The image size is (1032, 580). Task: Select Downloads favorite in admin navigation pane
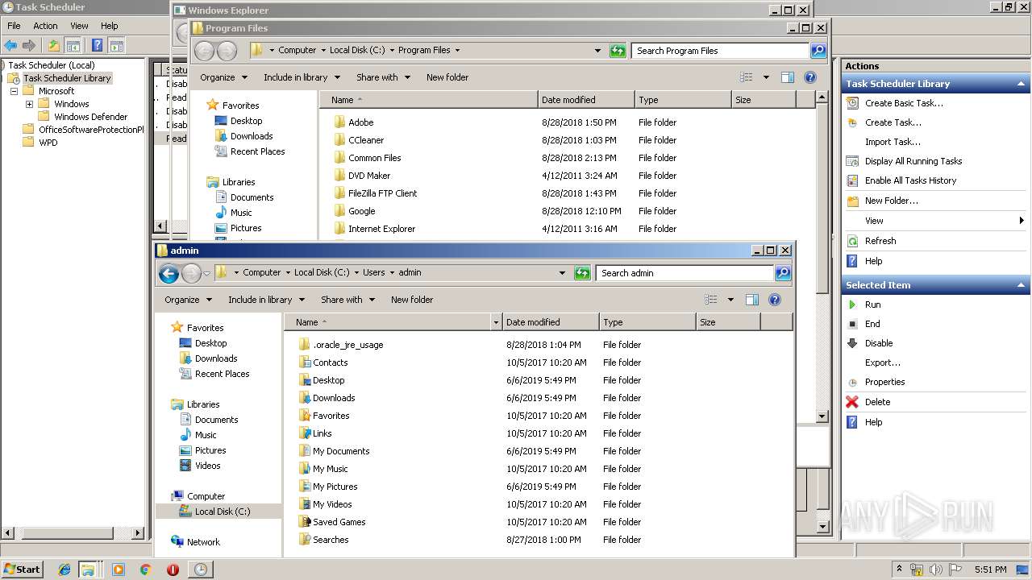click(x=216, y=358)
